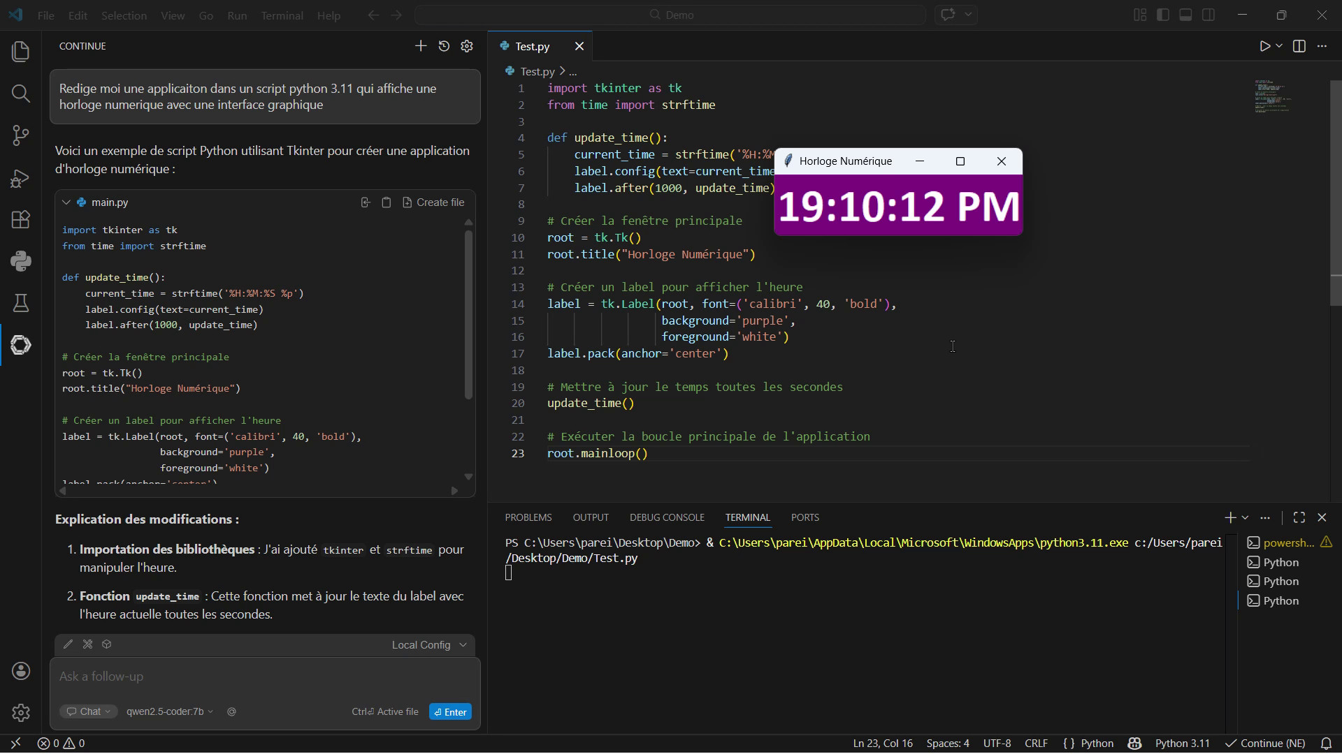Open the qwen2.5-coder:7b model dropdown
The width and height of the screenshot is (1342, 754).
point(170,711)
